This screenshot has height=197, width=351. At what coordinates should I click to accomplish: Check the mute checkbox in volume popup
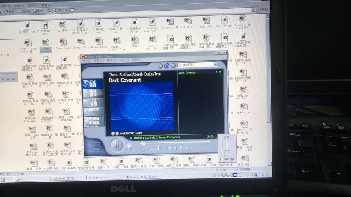point(221,160)
